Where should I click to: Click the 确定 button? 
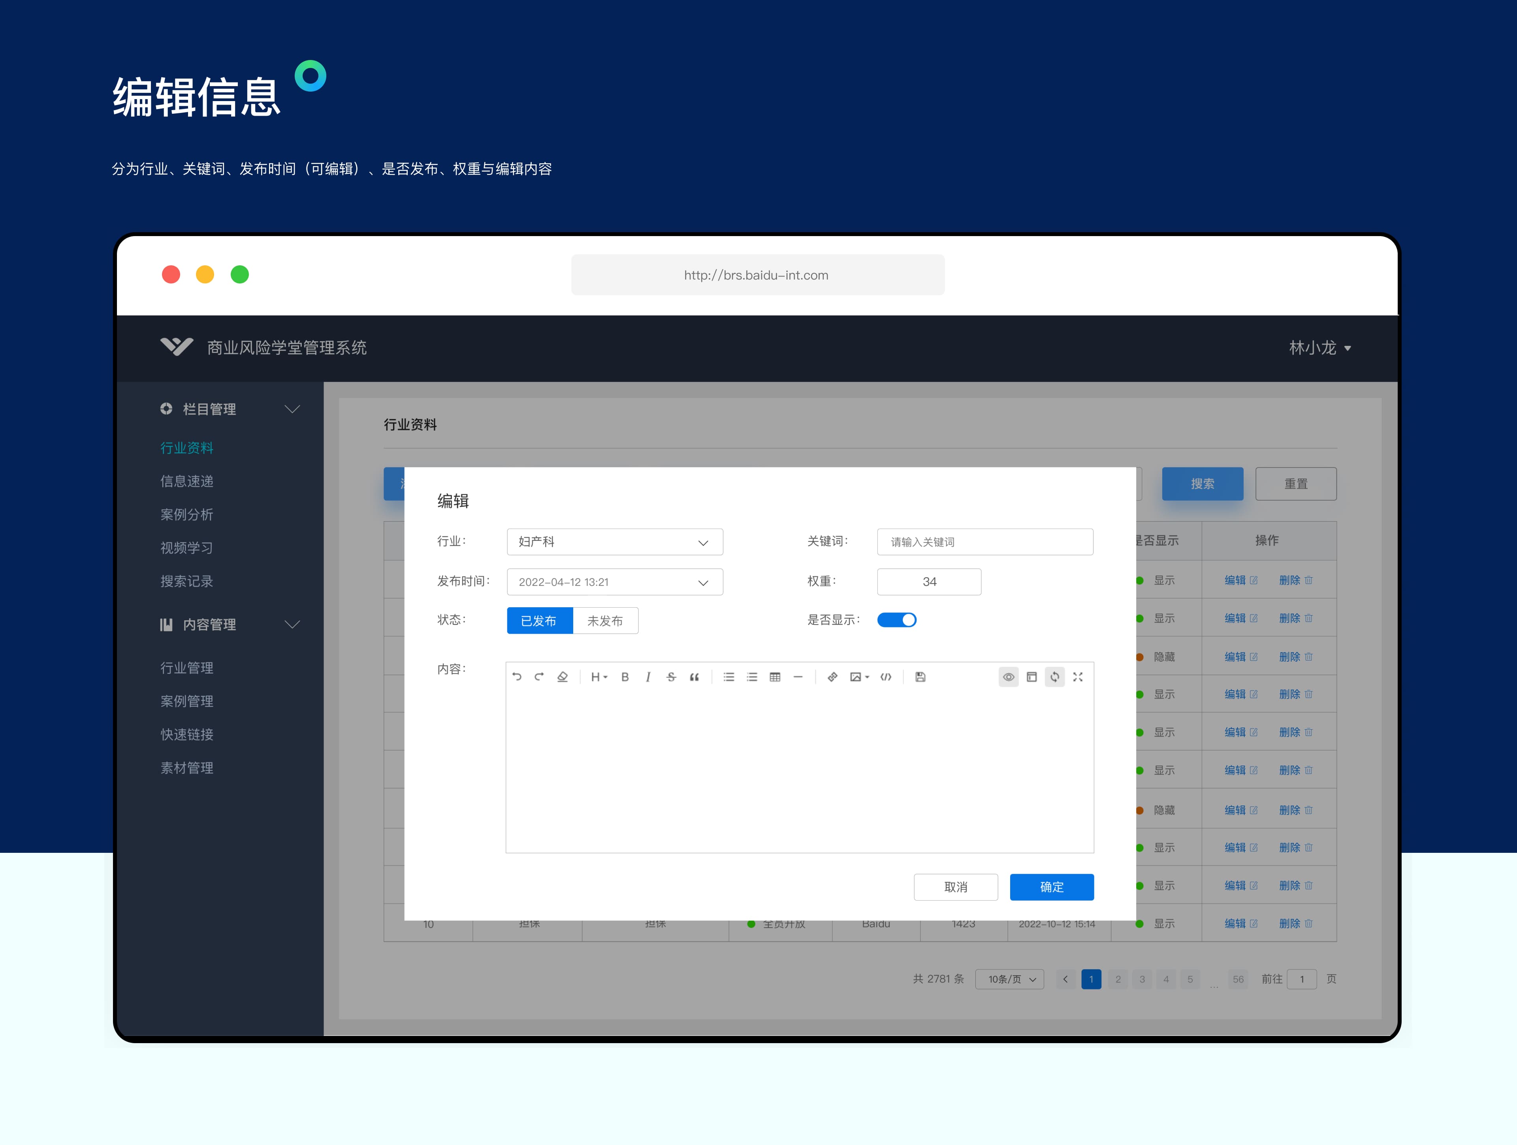click(x=1051, y=887)
